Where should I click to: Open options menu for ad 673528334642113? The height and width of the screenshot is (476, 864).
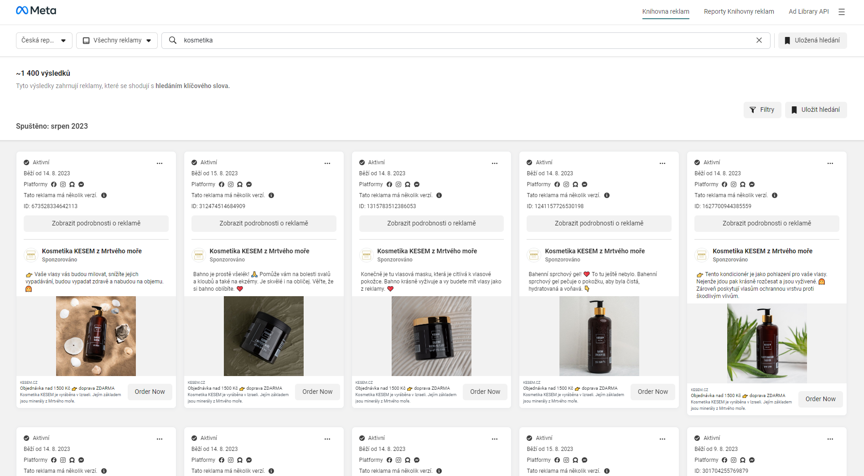click(x=160, y=163)
